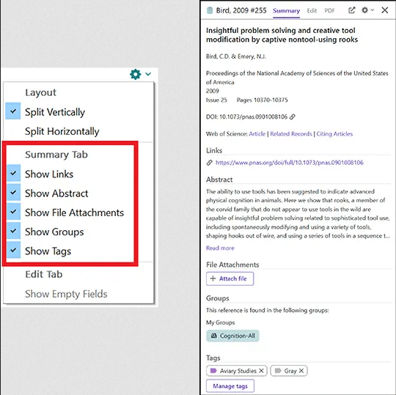
Task: Toggle the Show Groups checkbox
Action: [x=14, y=231]
